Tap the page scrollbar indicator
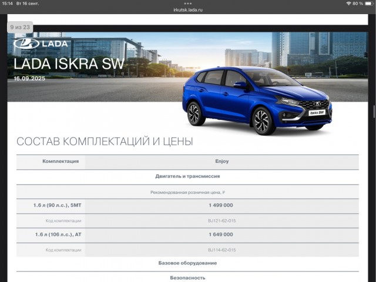 pyautogui.click(x=373, y=112)
